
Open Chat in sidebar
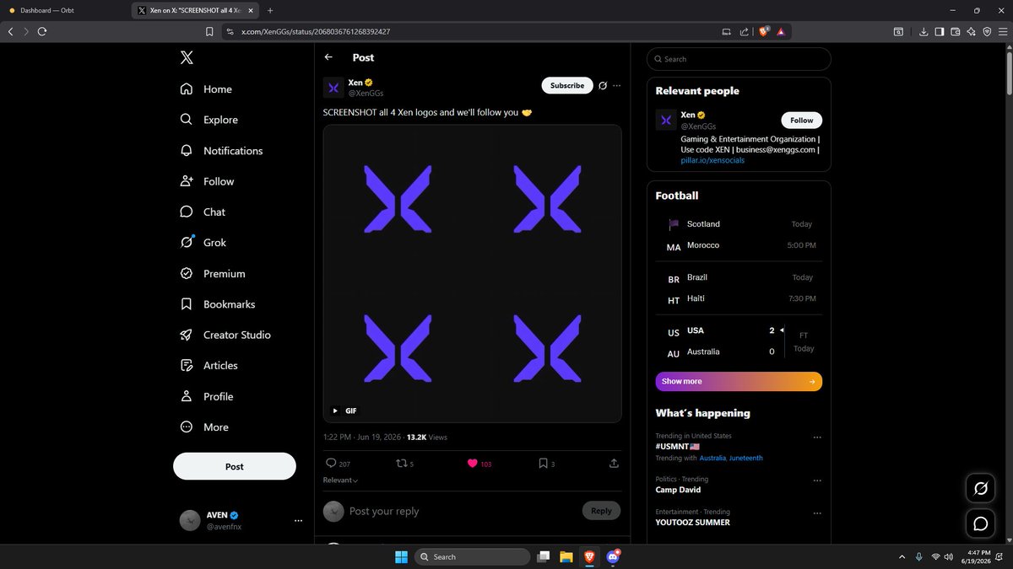(203, 212)
